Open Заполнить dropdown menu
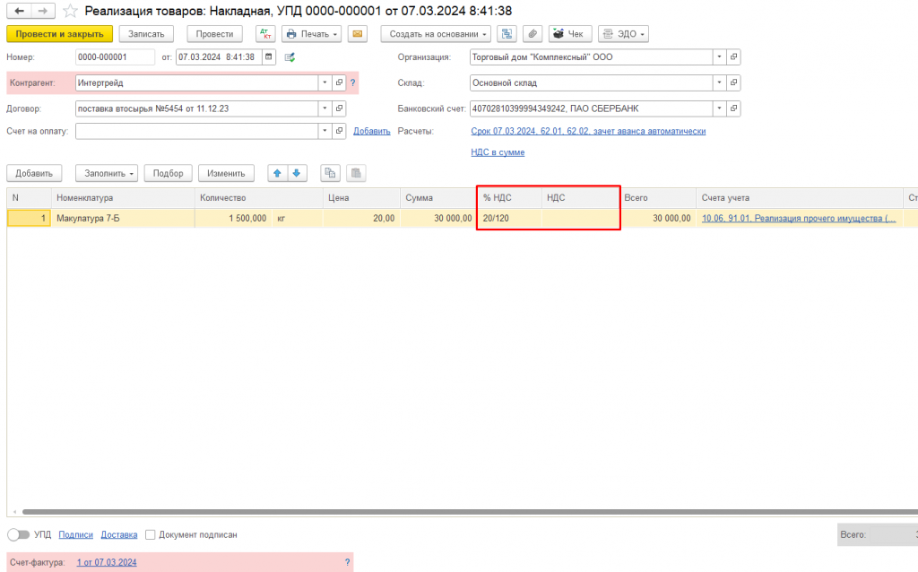Screen dimensions: 918x572 [x=107, y=173]
